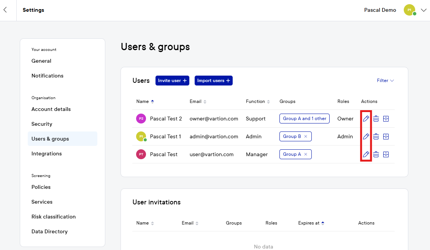Click the Import users button

tap(214, 81)
